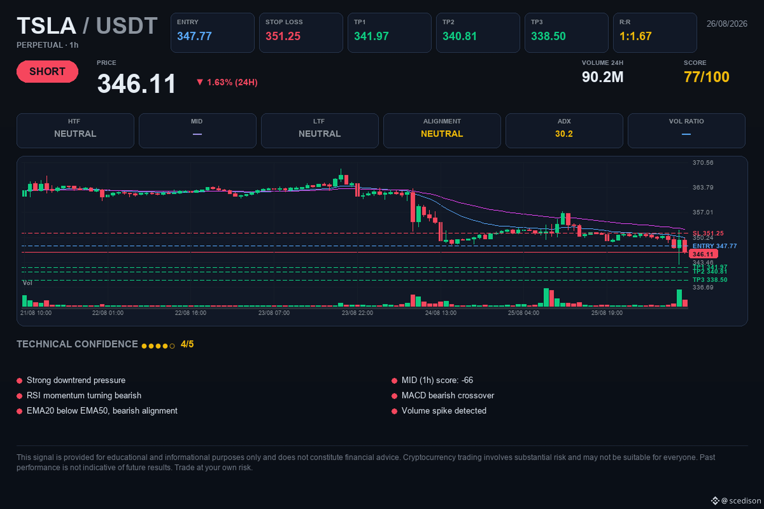764x509 pixels.
Task: Select the 1.63% (24H) change text
Action: pyautogui.click(x=232, y=82)
